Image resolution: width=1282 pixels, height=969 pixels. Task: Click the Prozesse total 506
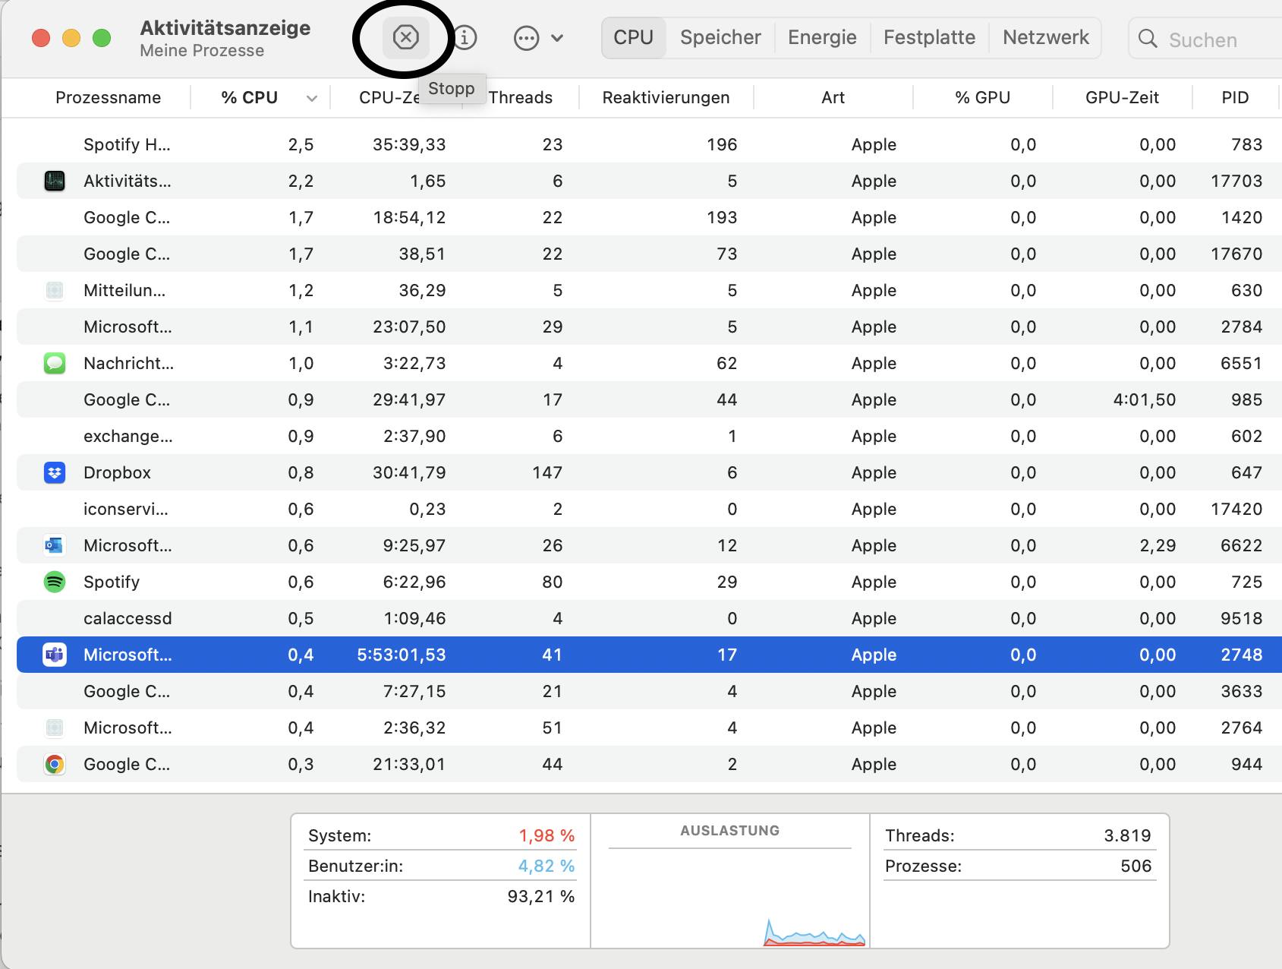coord(1136,866)
